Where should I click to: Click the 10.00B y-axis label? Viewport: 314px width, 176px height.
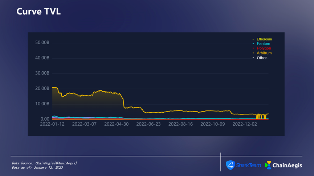pyautogui.click(x=42, y=104)
